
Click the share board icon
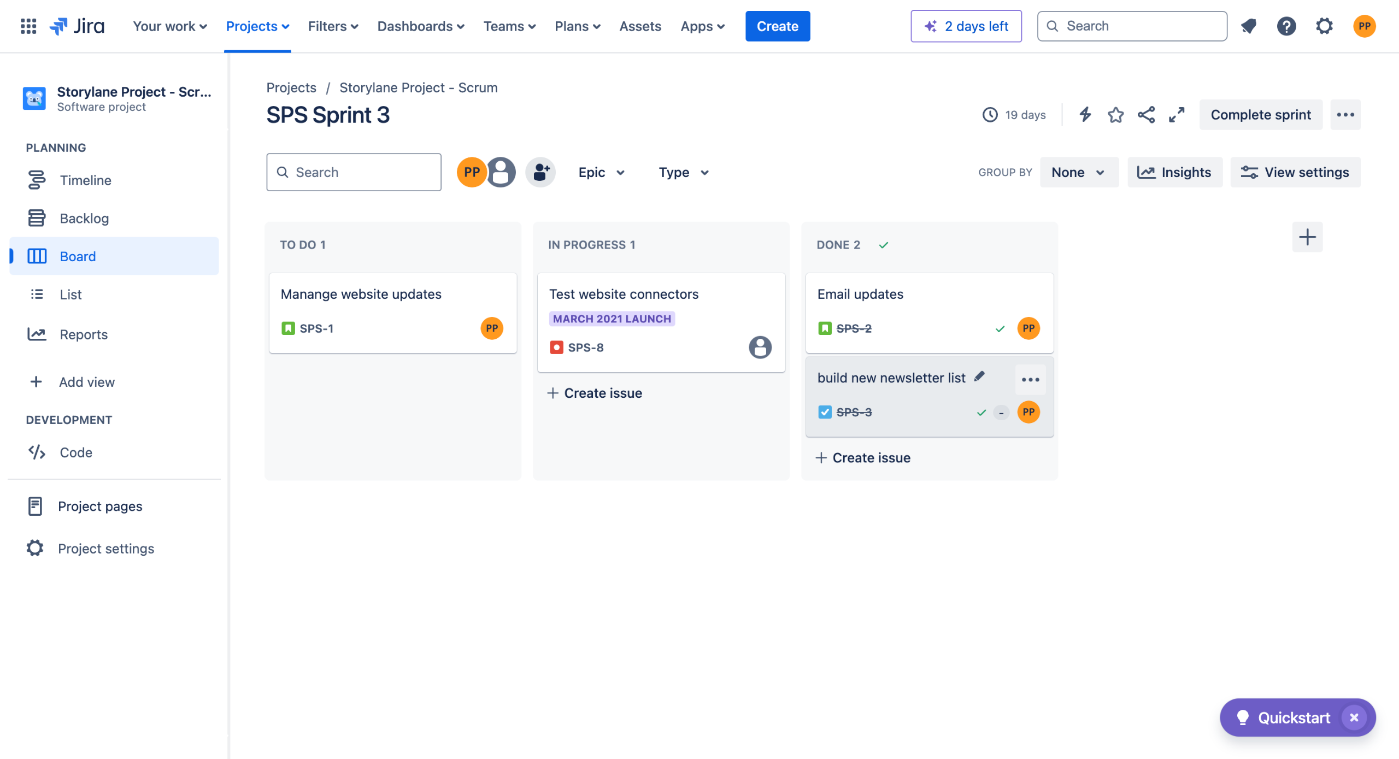coord(1146,115)
